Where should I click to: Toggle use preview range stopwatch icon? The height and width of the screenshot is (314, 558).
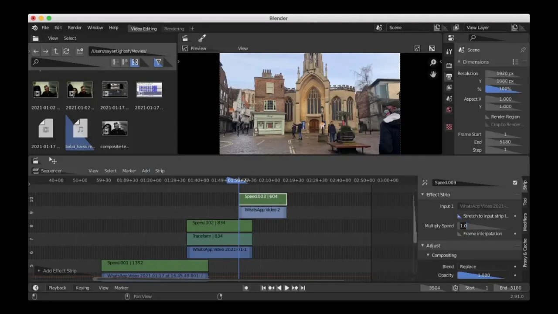click(456, 288)
